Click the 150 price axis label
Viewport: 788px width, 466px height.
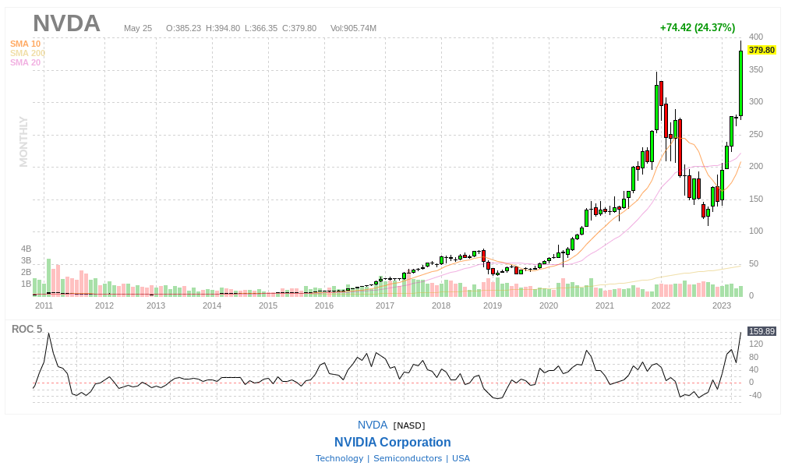click(x=756, y=199)
